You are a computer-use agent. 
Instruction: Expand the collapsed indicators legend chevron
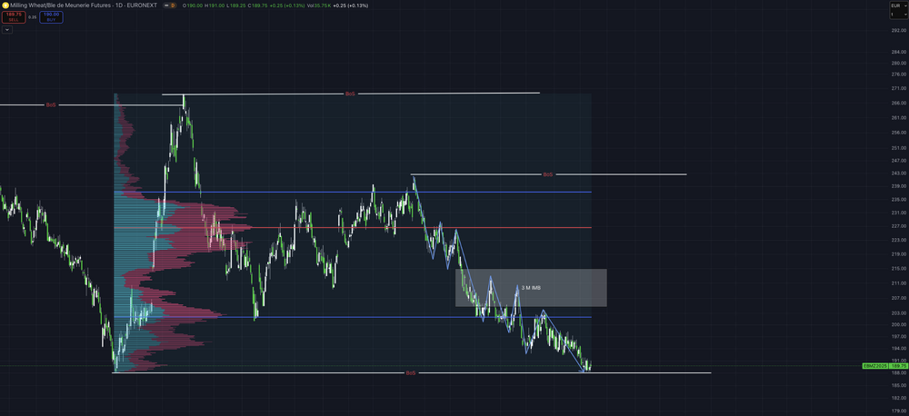(x=7, y=29)
